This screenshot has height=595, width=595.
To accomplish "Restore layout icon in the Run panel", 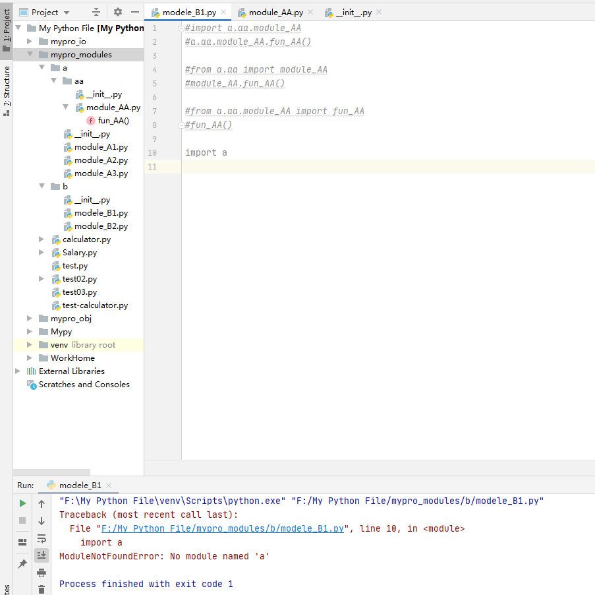I will 22,542.
